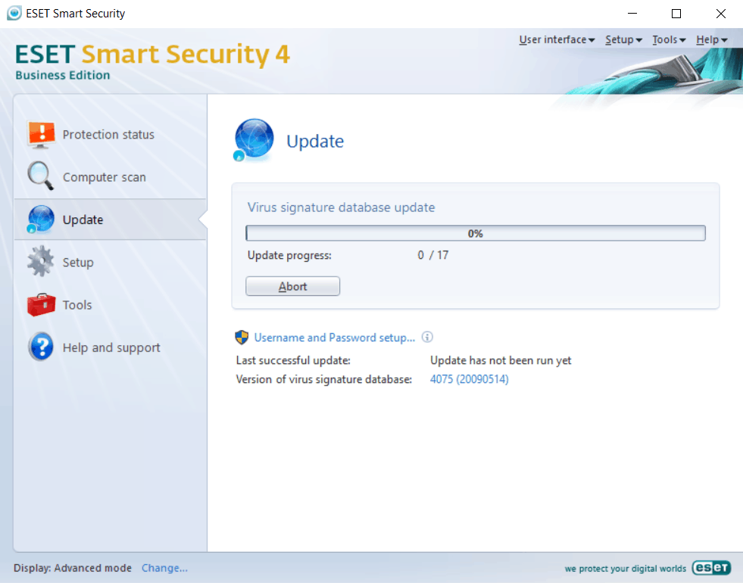Click the red Tools toolbox icon
The height and width of the screenshot is (583, 743).
tap(41, 305)
